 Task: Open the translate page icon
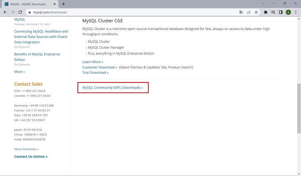click(241, 12)
